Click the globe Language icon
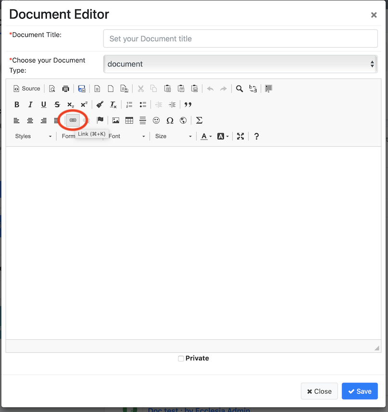388x412 pixels. [183, 120]
